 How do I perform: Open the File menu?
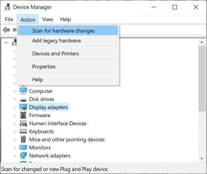click(x=9, y=19)
